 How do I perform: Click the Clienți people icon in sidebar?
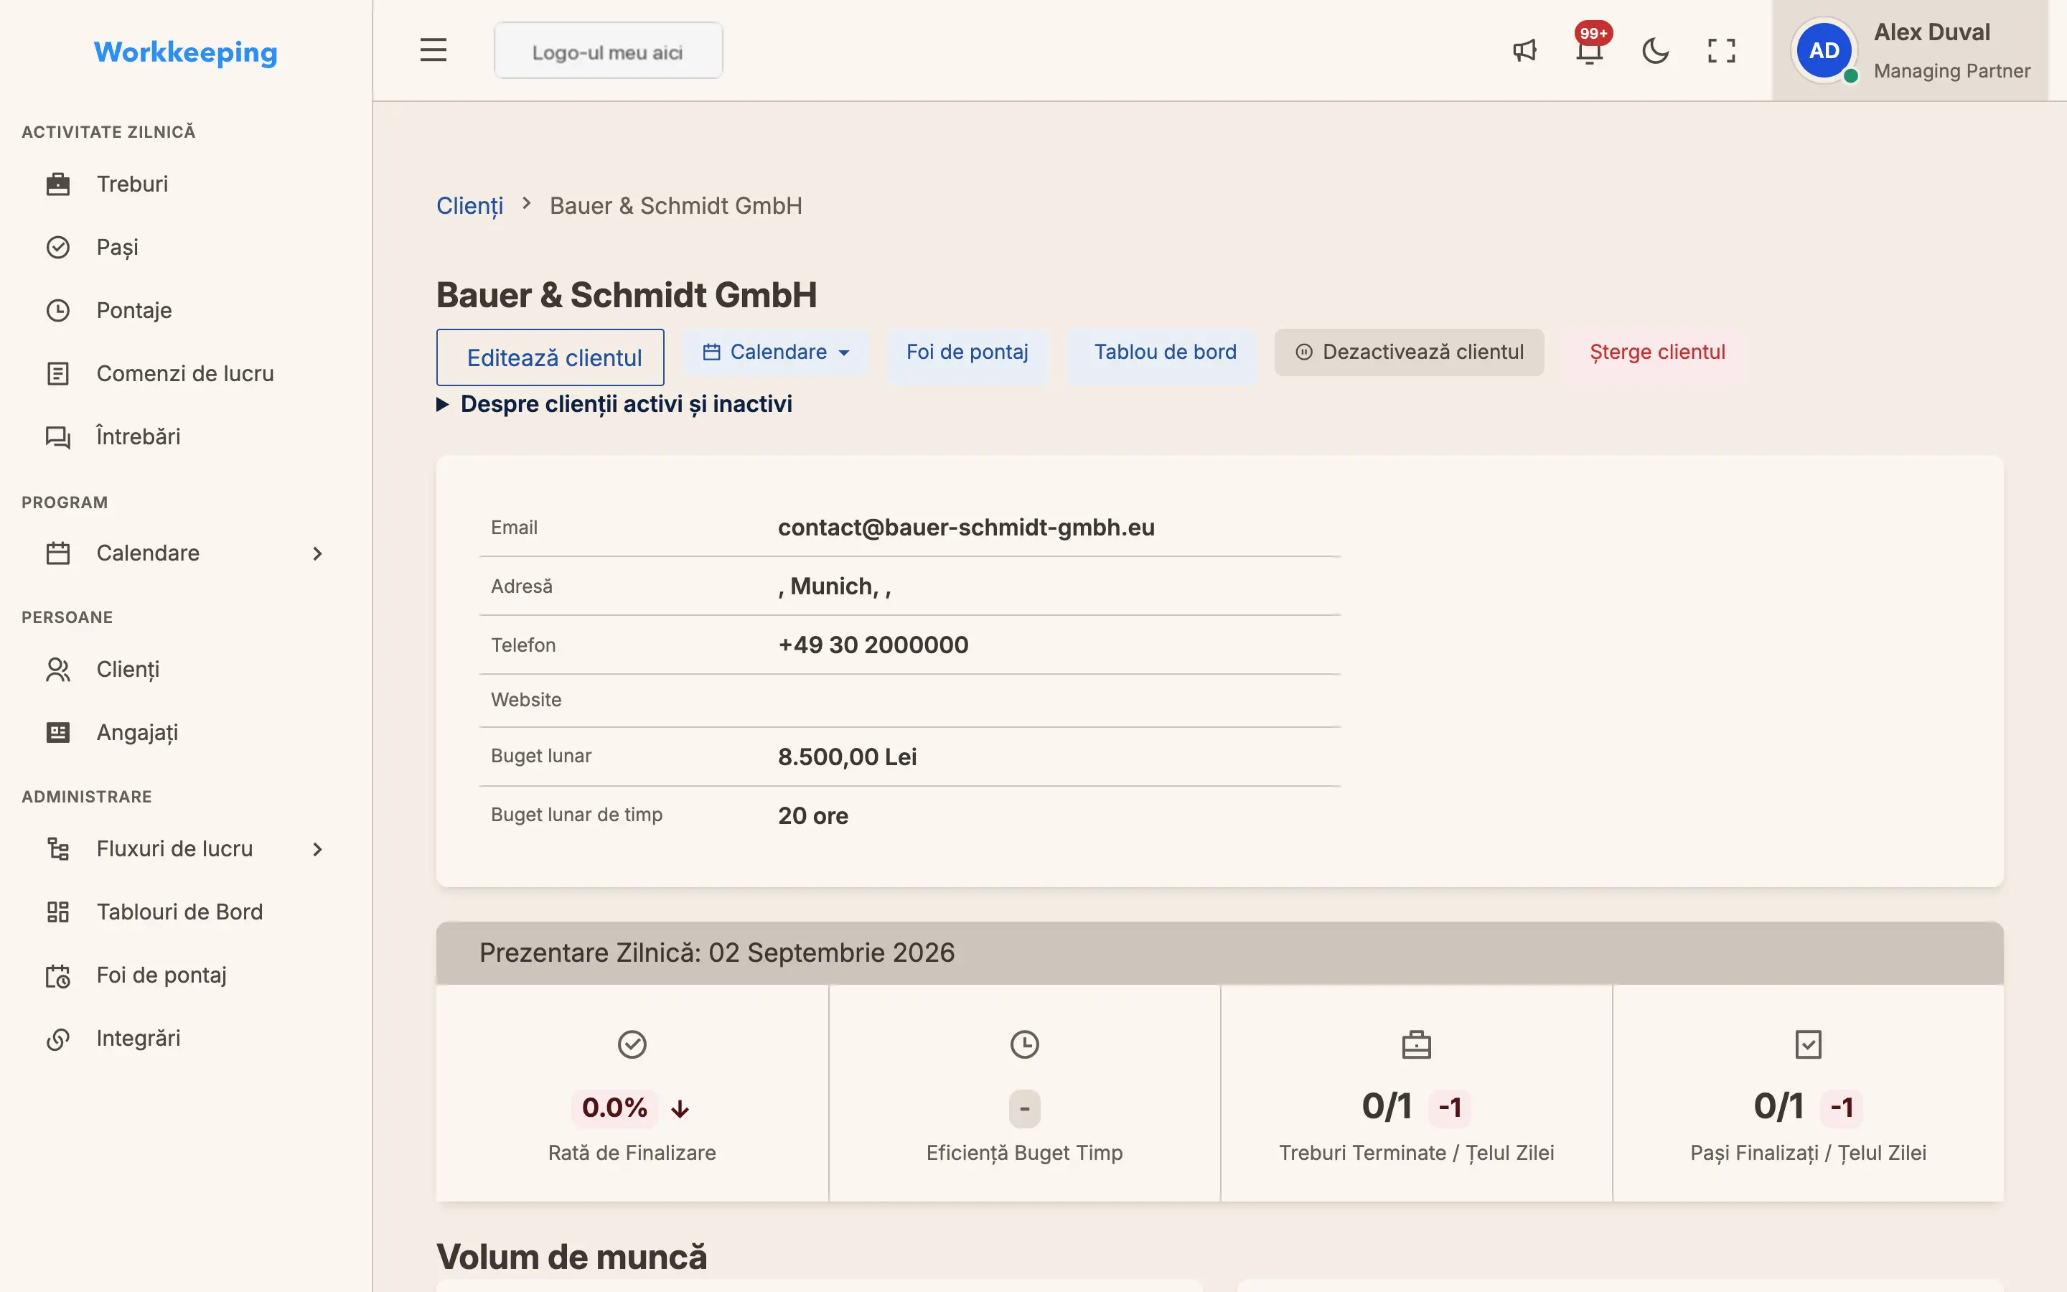coord(58,669)
